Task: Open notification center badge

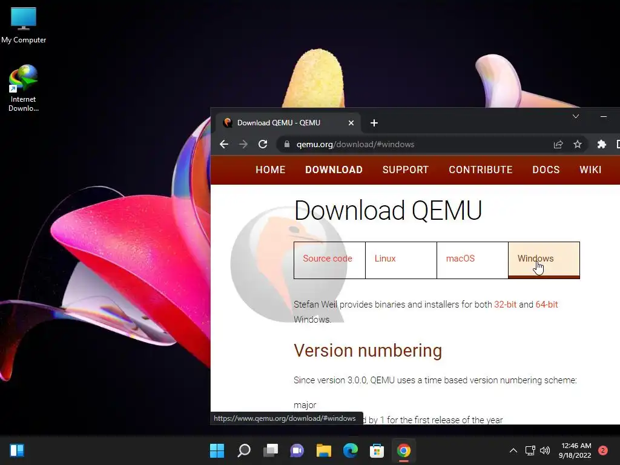Action: pos(603,450)
